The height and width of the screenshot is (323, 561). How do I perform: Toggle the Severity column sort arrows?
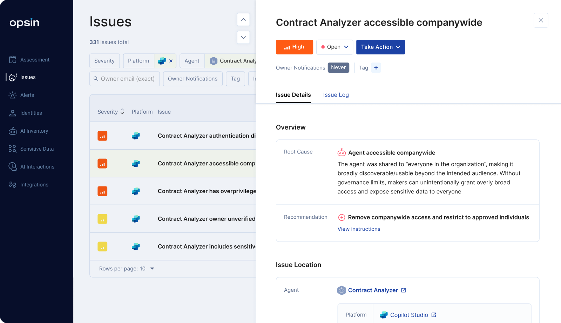click(x=122, y=111)
